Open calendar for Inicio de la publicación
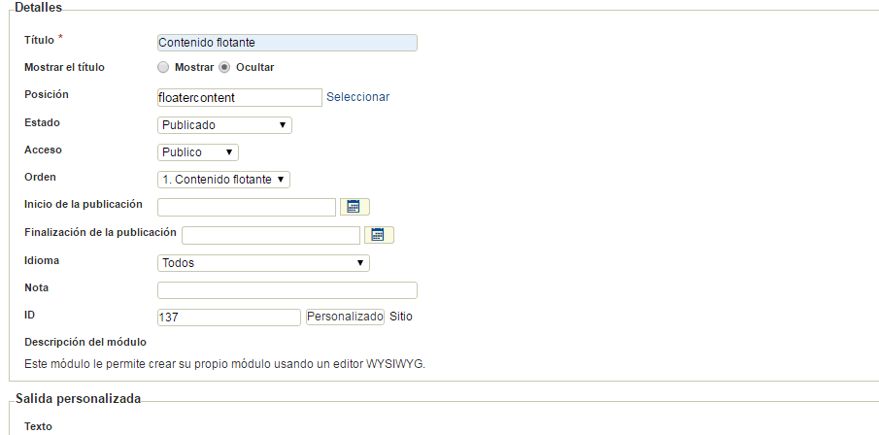The width and height of the screenshot is (879, 435). coord(355,207)
